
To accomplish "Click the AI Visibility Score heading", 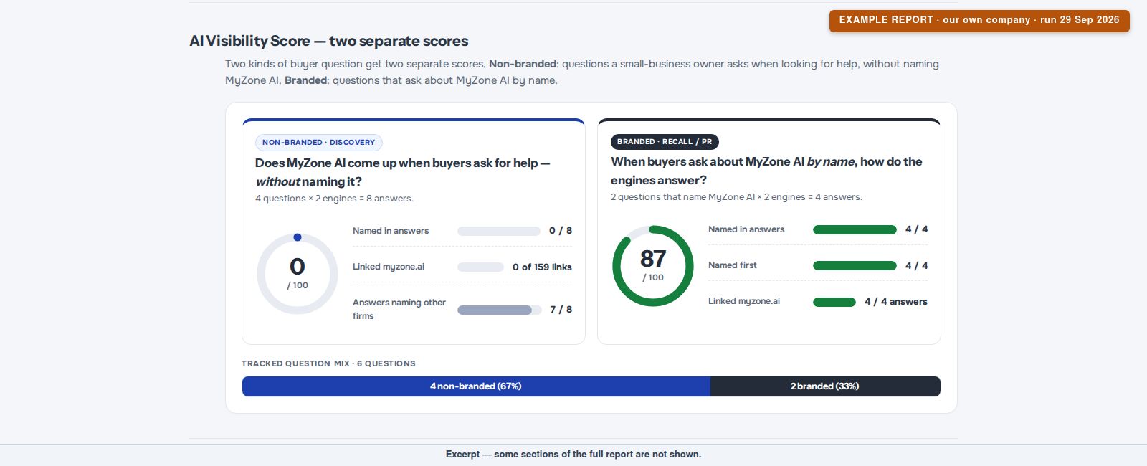I will [x=329, y=41].
